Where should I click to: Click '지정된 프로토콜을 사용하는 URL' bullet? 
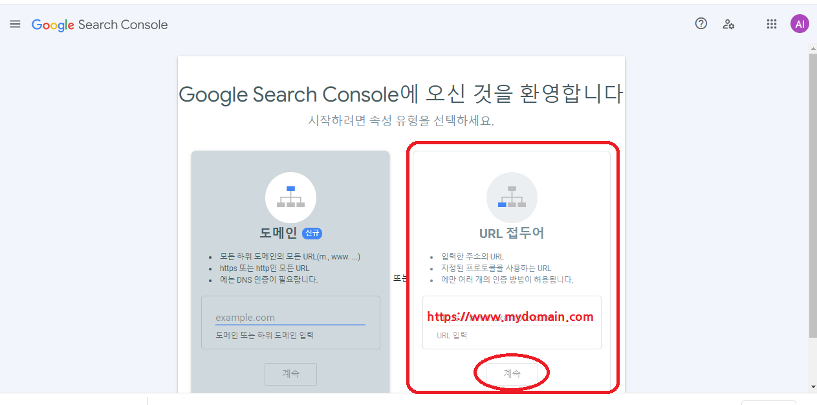[x=496, y=268]
